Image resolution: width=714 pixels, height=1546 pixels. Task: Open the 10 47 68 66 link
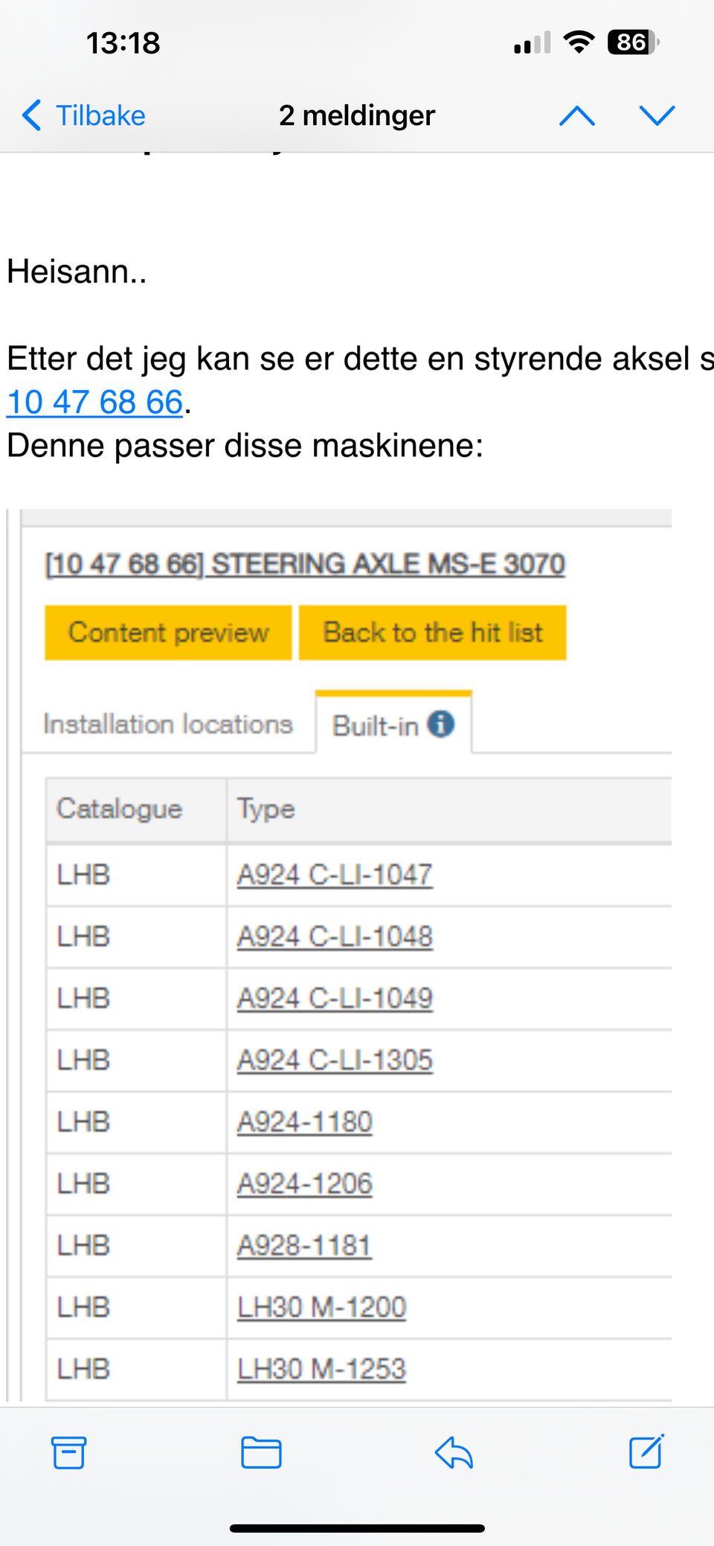click(94, 402)
